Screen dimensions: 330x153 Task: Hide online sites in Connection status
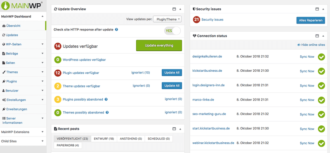[x=311, y=45]
